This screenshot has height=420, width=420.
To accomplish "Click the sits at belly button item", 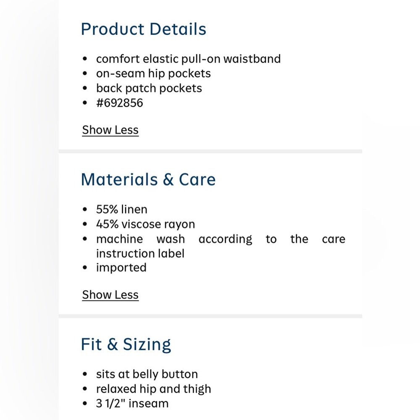I will tap(147, 374).
